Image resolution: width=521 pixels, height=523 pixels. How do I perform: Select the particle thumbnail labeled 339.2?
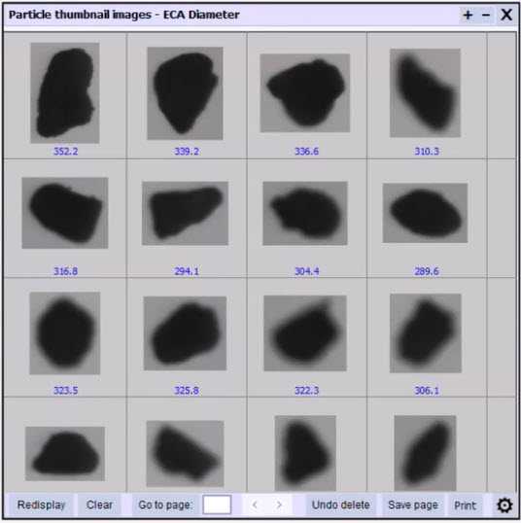tap(185, 93)
